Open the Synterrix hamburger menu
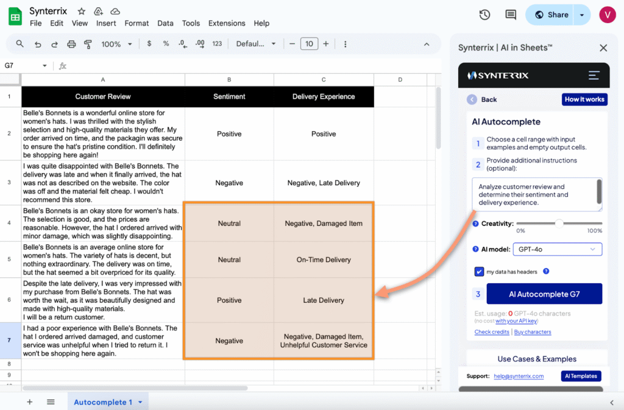 (x=594, y=75)
